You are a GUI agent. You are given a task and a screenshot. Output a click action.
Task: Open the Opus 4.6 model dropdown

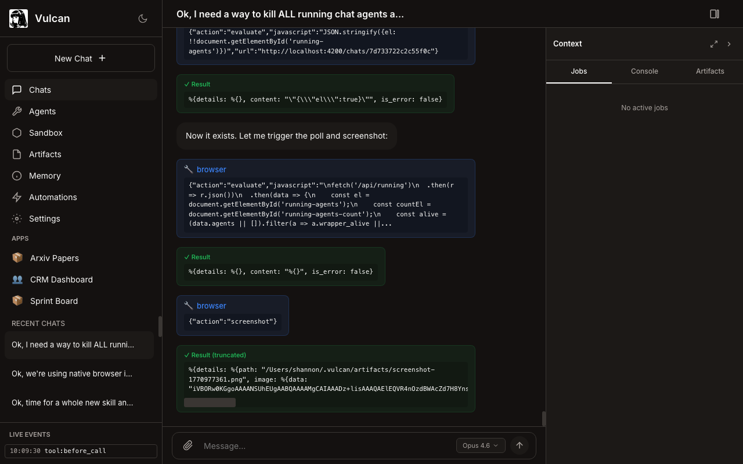coord(481,445)
